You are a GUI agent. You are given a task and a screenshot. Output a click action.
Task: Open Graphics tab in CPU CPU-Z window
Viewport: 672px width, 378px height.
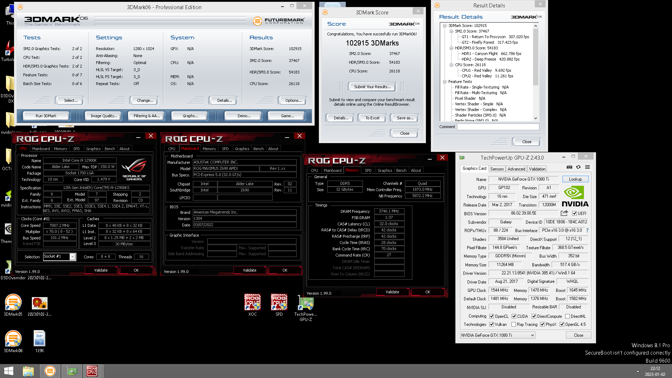pos(93,149)
